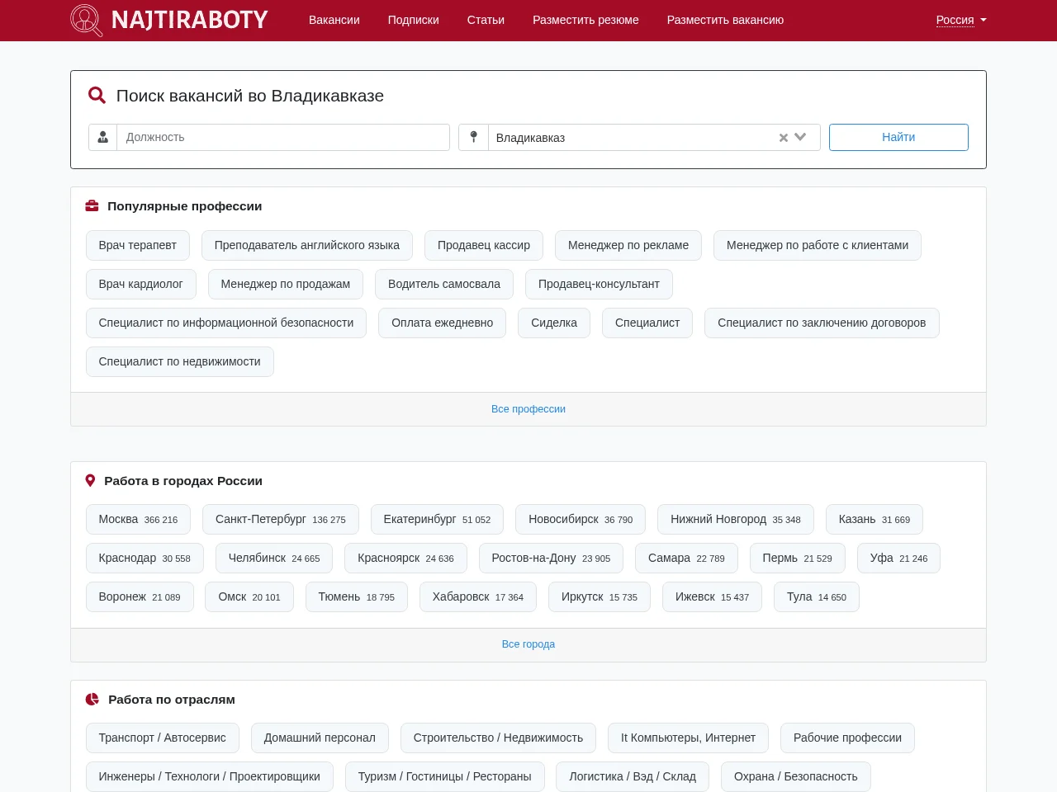The height and width of the screenshot is (792, 1057).
Task: Select the Воронеж city tag
Action: (140, 596)
